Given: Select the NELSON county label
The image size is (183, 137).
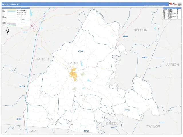Looking at the screenshot, I should pos(140,30).
